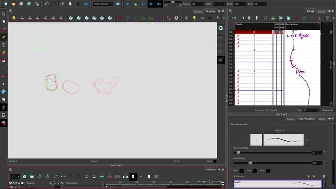Switch to the Timeline tab
The image size is (336, 189).
[211, 170]
